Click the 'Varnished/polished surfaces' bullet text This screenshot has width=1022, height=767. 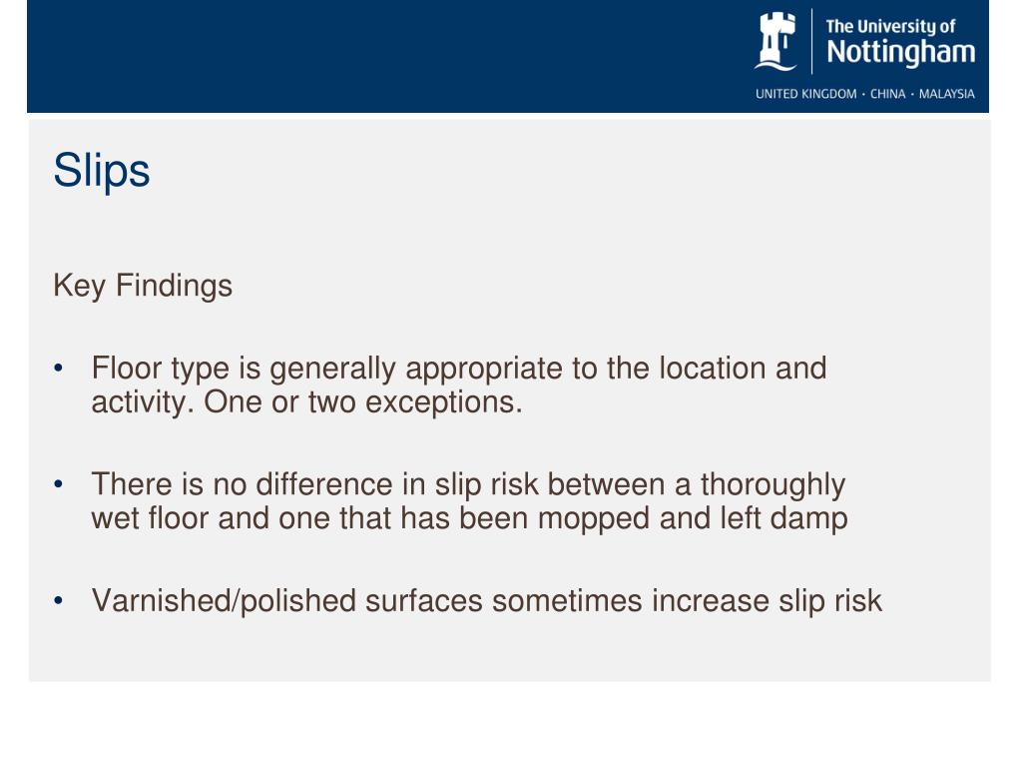pyautogui.click(x=286, y=600)
